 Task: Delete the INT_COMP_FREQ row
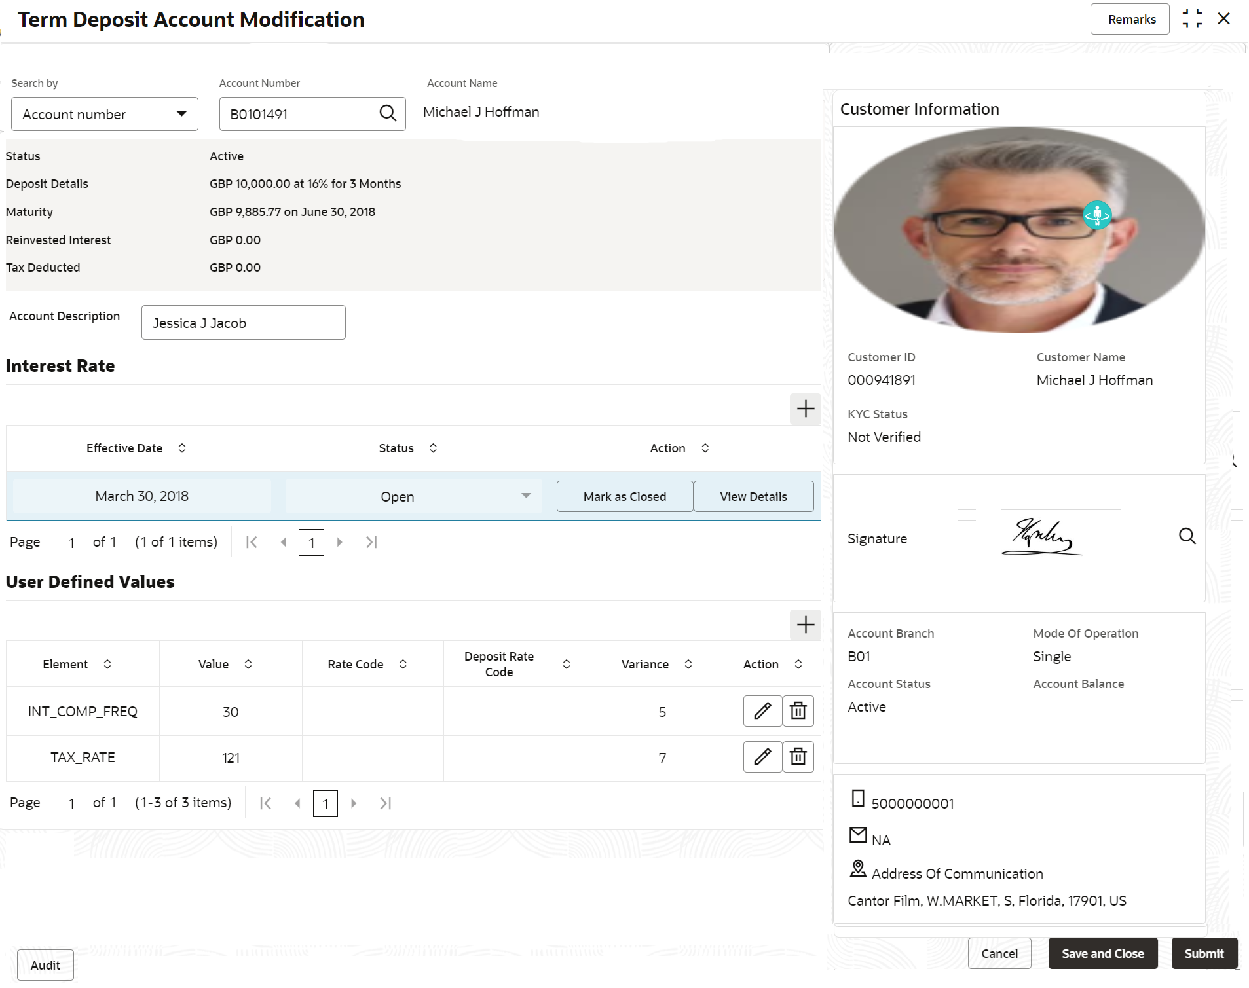[x=798, y=711]
